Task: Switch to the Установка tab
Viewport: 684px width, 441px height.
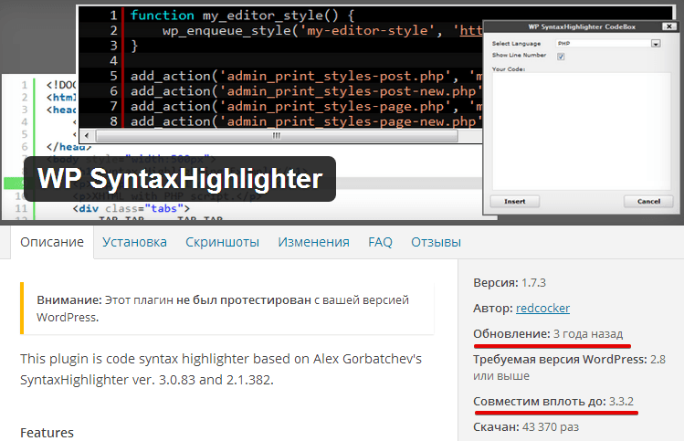Action: pos(134,242)
